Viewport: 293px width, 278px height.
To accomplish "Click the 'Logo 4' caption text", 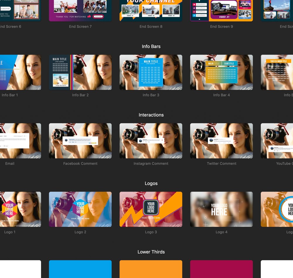I will click(x=222, y=232).
